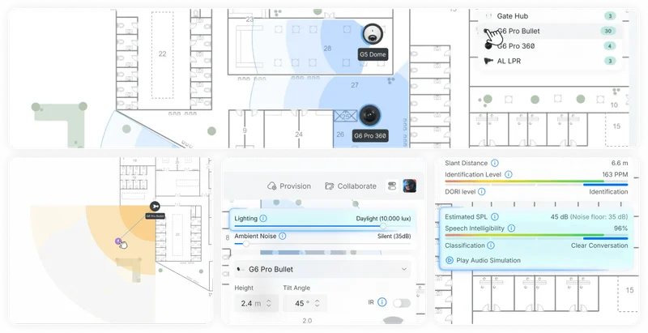Click room 22 on the floor plan
The width and height of the screenshot is (648, 333).
(x=163, y=53)
